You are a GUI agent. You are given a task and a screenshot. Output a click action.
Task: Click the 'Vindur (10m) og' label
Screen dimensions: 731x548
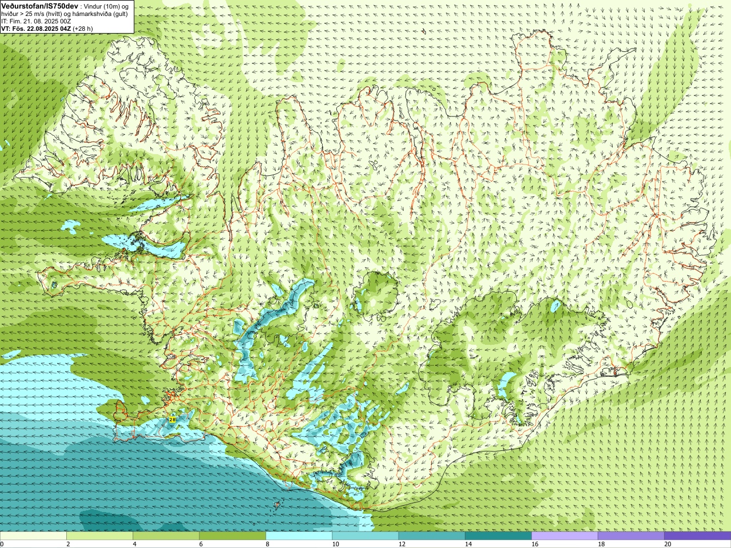coord(106,6)
